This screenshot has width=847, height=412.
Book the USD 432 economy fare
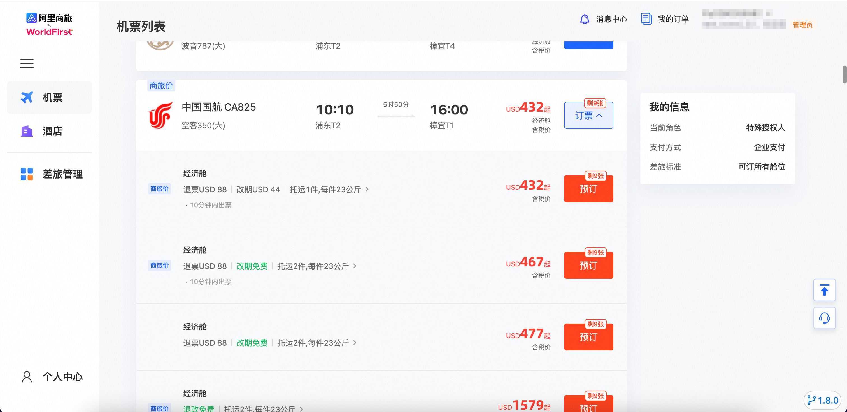pos(588,189)
